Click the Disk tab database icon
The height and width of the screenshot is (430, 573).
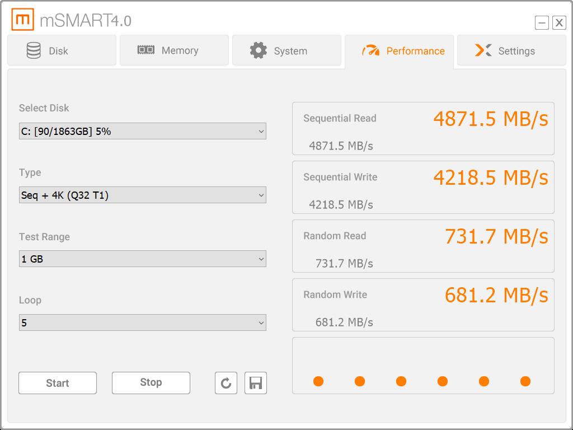tap(34, 50)
